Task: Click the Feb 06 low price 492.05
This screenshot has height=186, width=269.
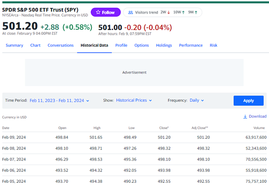Action: point(130,170)
